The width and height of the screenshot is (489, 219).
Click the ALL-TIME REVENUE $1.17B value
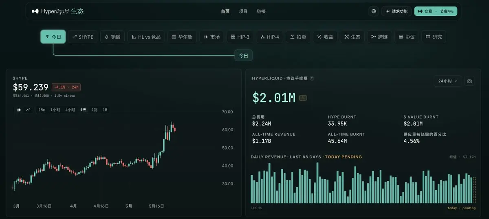click(x=262, y=141)
